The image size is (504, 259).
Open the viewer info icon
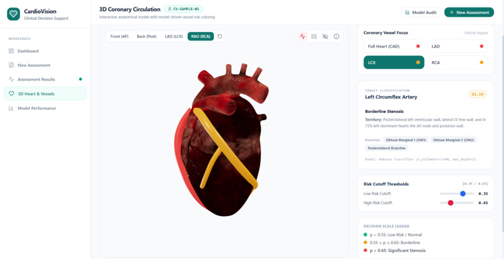point(336,37)
